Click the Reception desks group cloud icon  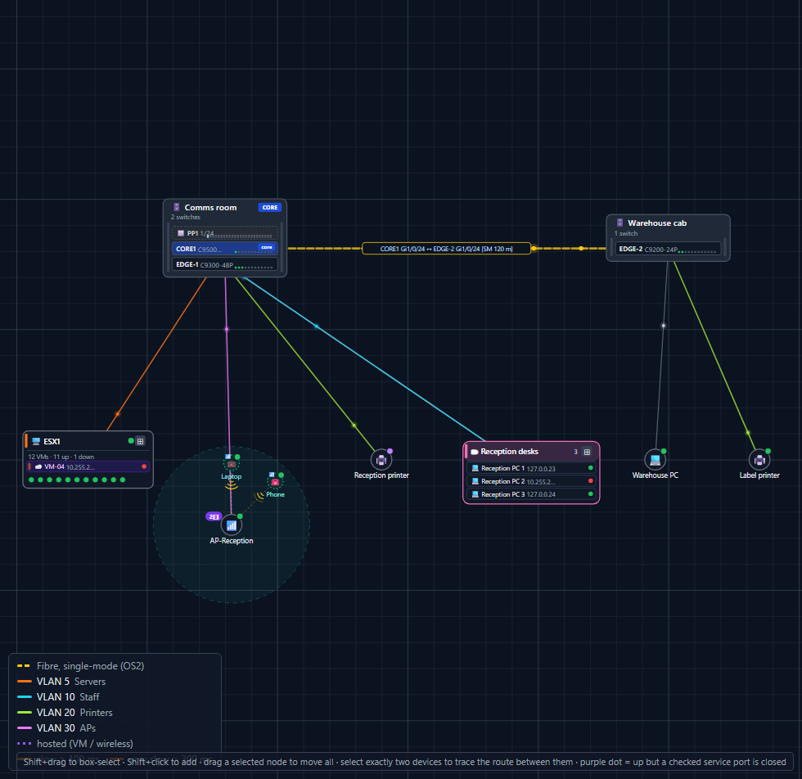pos(475,452)
